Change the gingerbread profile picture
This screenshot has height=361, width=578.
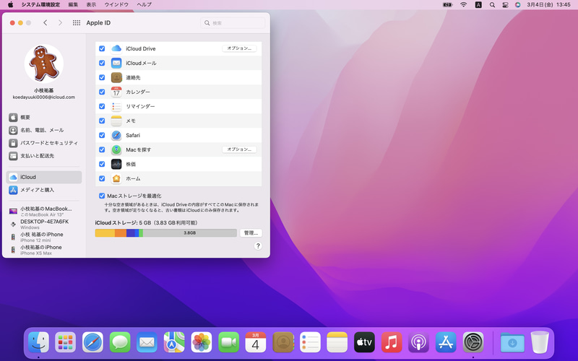pyautogui.click(x=44, y=64)
